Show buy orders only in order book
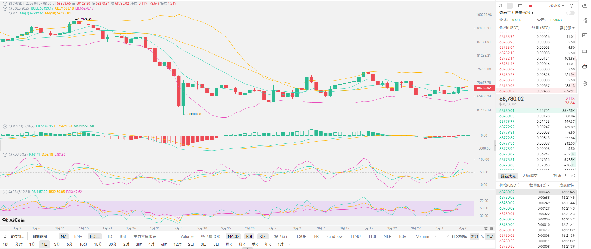 [x=520, y=6]
